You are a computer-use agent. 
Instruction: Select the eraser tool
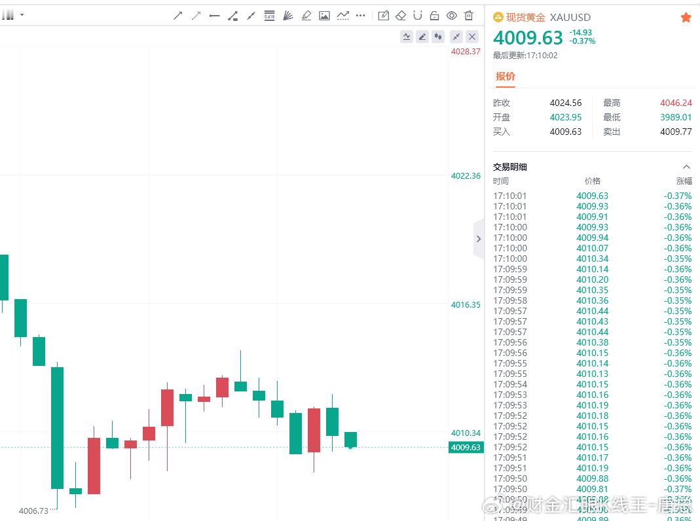(x=401, y=16)
